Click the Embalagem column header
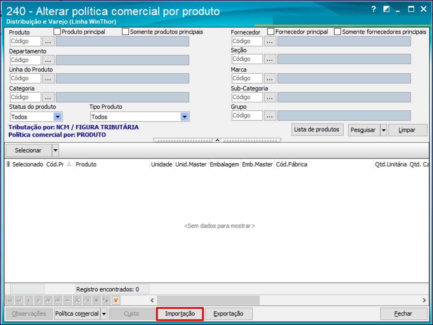The image size is (433, 325). 224,164
